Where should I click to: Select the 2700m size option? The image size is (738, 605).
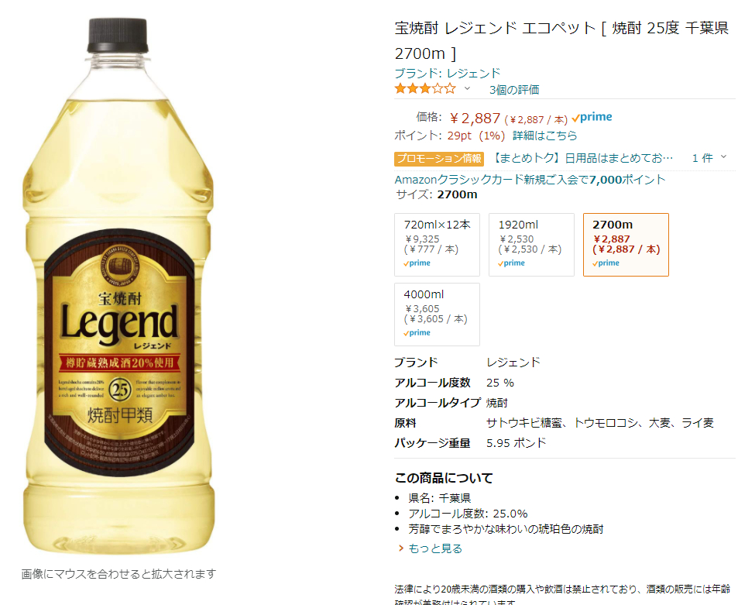(626, 245)
